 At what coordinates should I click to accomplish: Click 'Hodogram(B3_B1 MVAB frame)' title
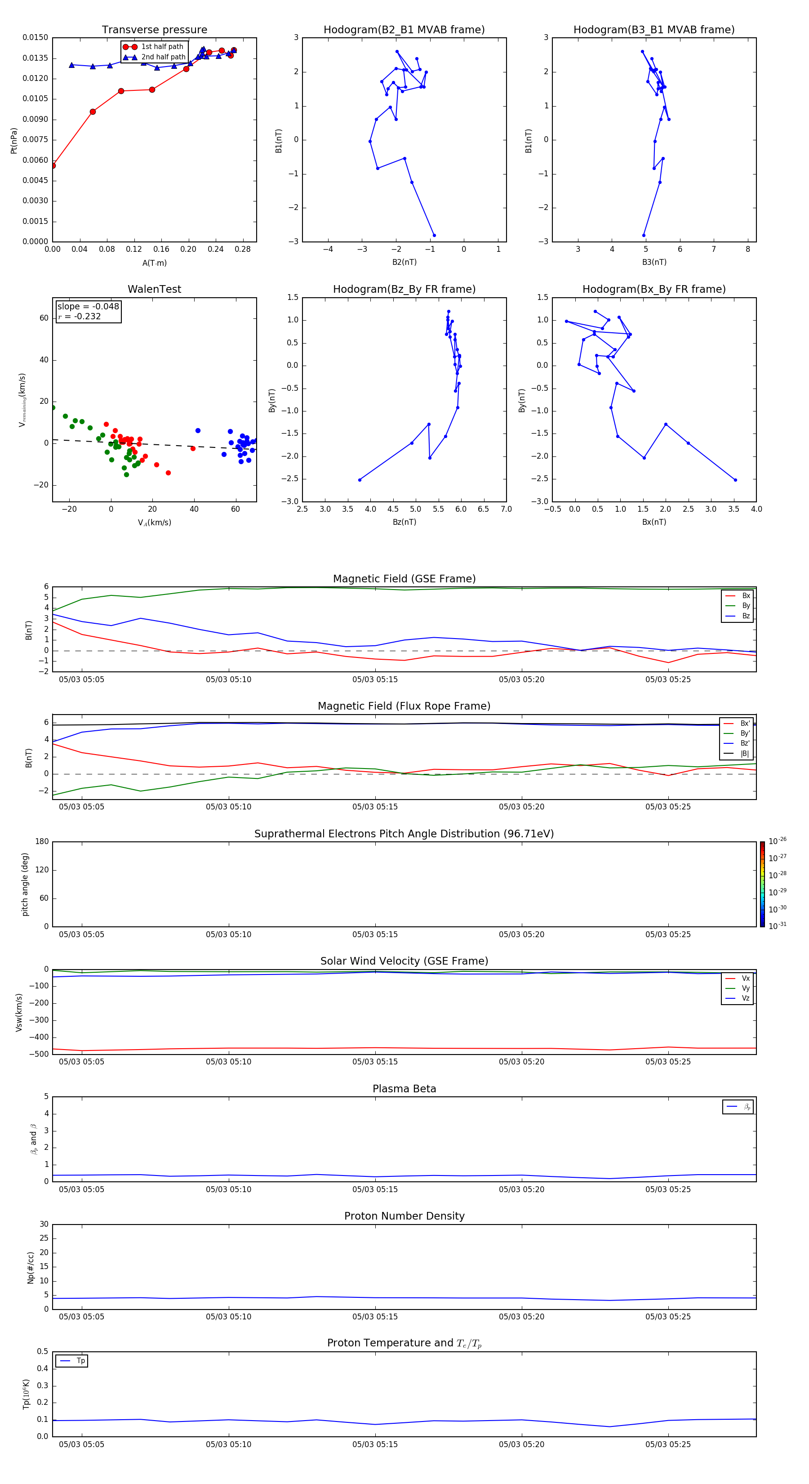(x=654, y=30)
